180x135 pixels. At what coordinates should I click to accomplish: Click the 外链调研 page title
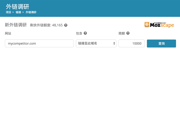(x=17, y=6)
